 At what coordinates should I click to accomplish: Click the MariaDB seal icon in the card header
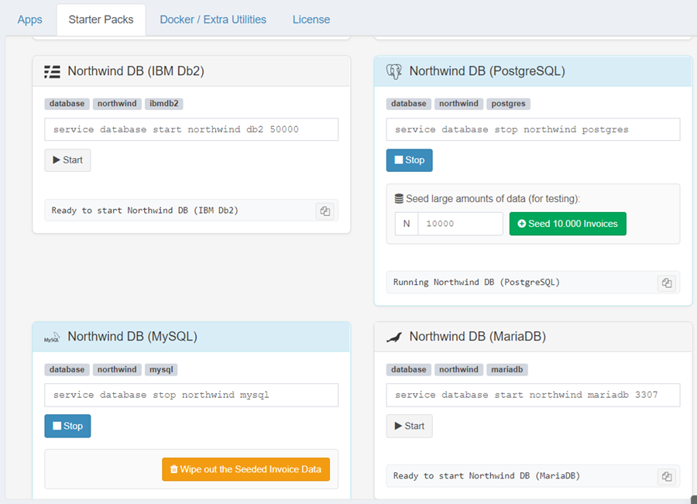[393, 336]
